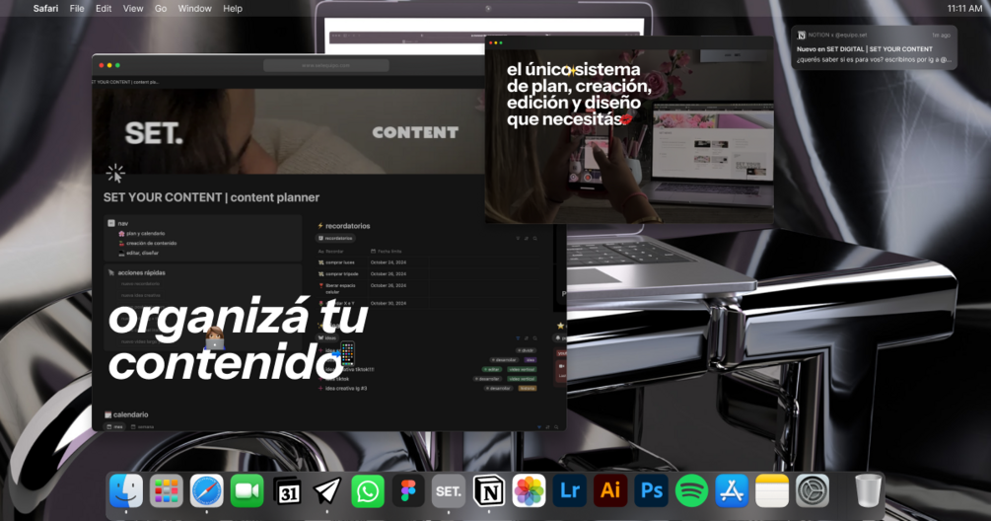
Task: Open the App Store from the dock
Action: click(732, 490)
